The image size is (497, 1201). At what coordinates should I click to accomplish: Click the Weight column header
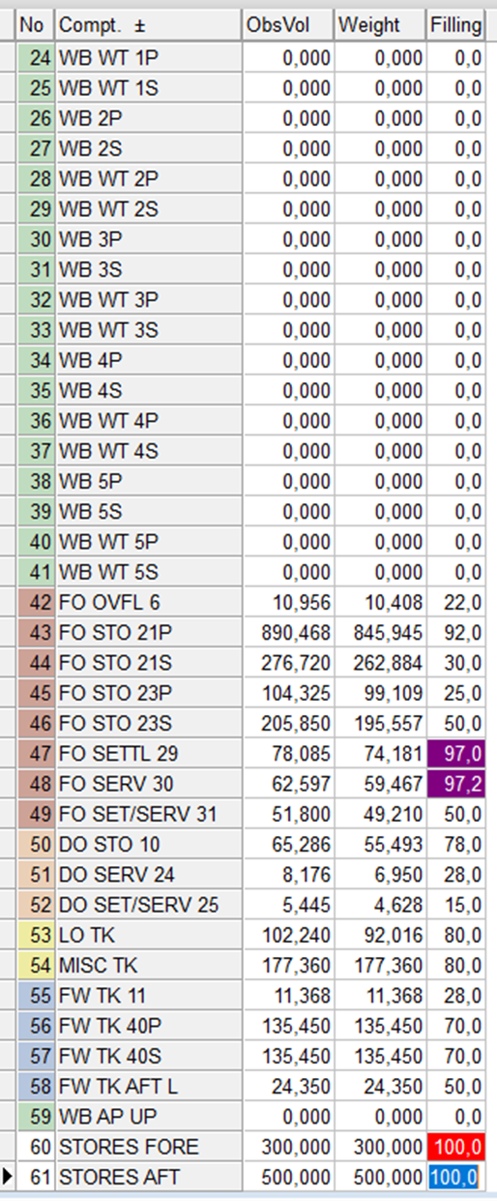pos(379,26)
